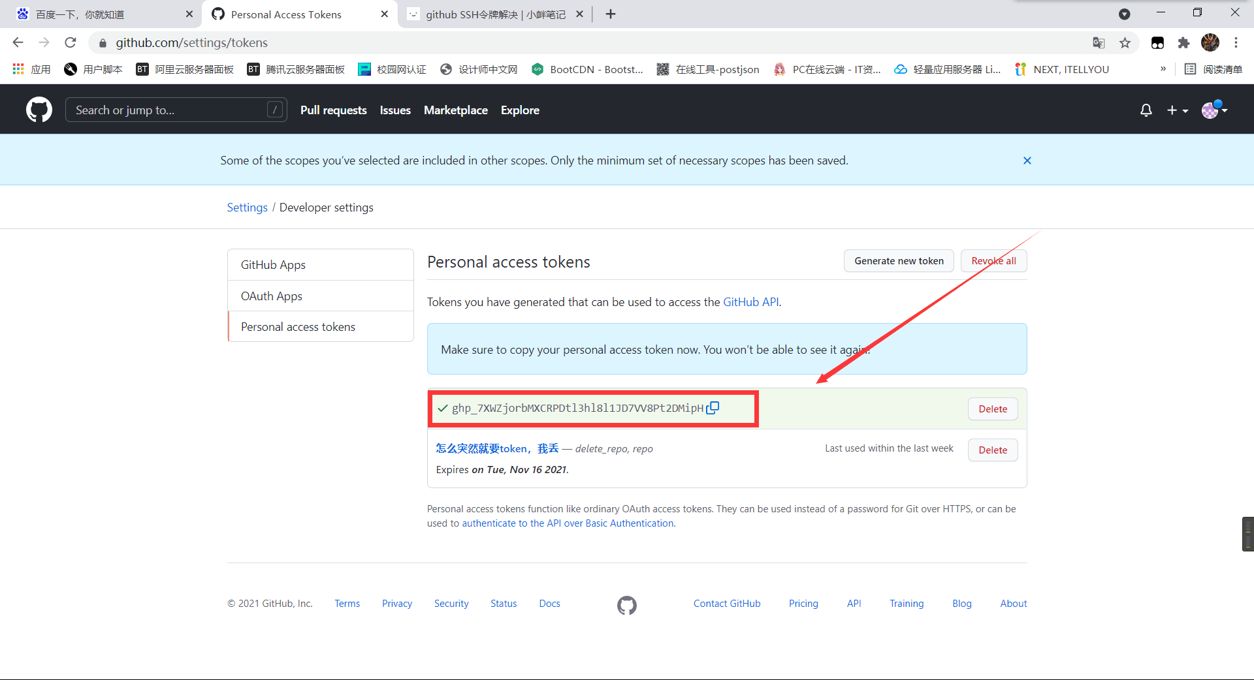The image size is (1254, 680).
Task: Click the footer GitHub octocat logo
Action: (x=627, y=605)
